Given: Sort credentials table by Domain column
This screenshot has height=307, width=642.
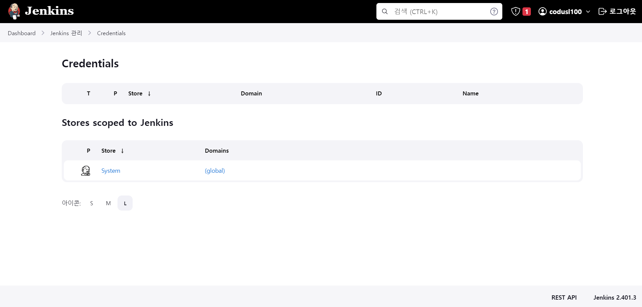Looking at the screenshot, I should [251, 93].
